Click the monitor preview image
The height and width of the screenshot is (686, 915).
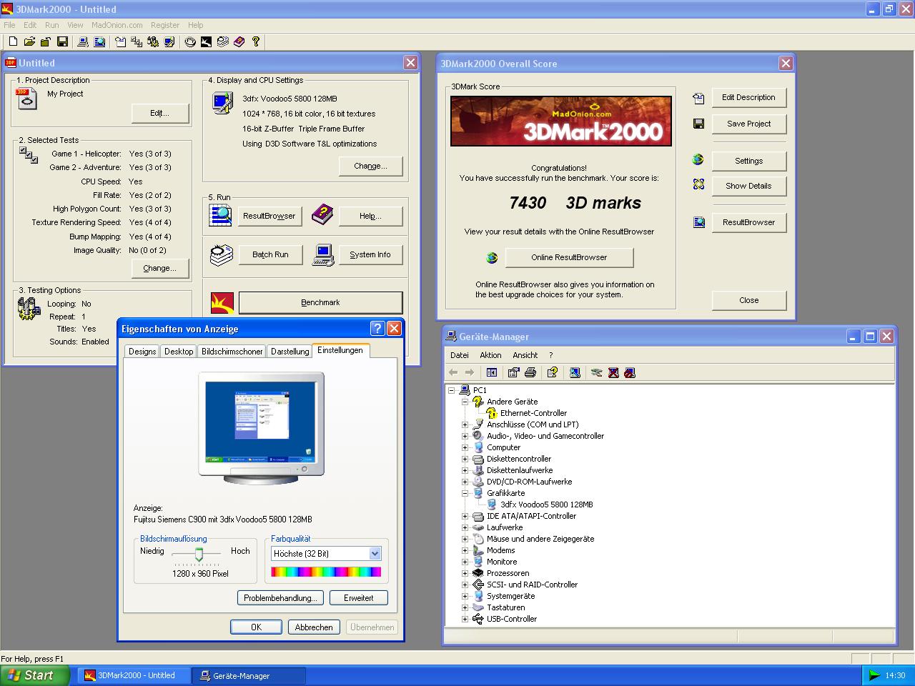point(261,427)
